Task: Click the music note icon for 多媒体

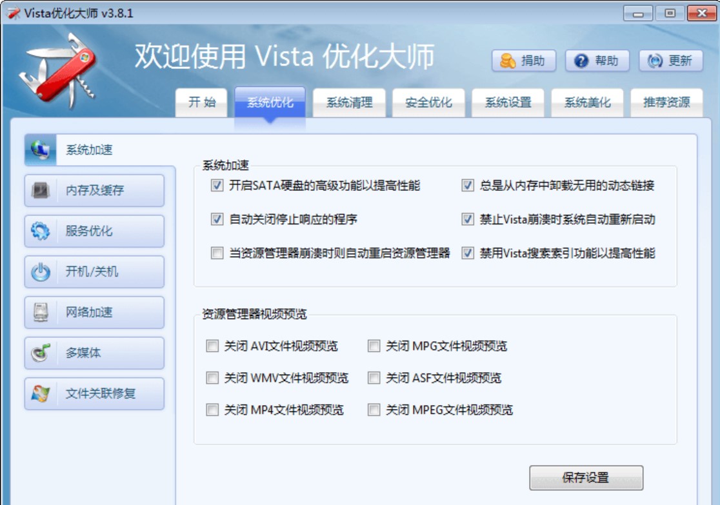Action: pyautogui.click(x=41, y=353)
